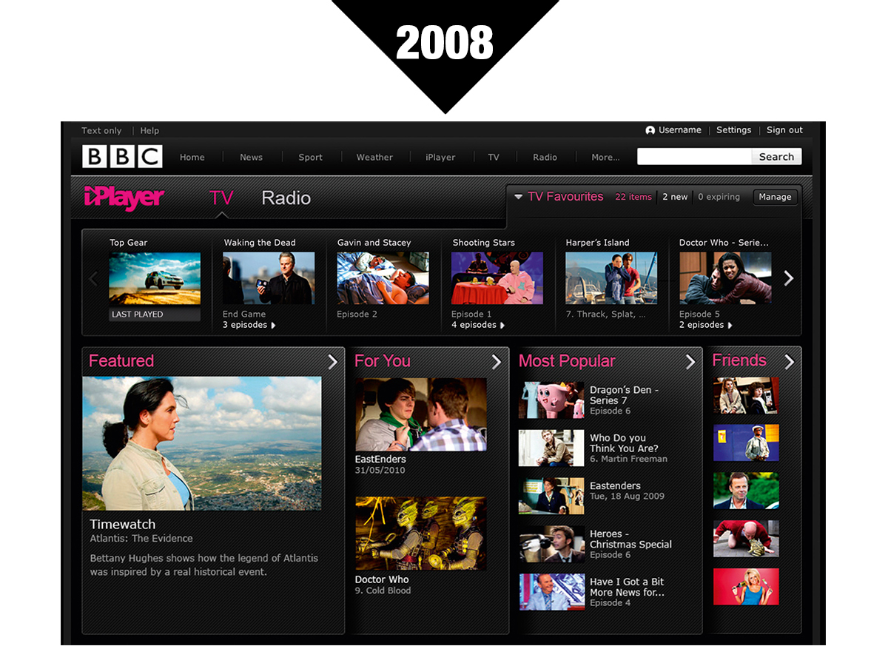This screenshot has width=888, height=666.
Task: Open the Most Popular section arrow
Action: (x=690, y=361)
